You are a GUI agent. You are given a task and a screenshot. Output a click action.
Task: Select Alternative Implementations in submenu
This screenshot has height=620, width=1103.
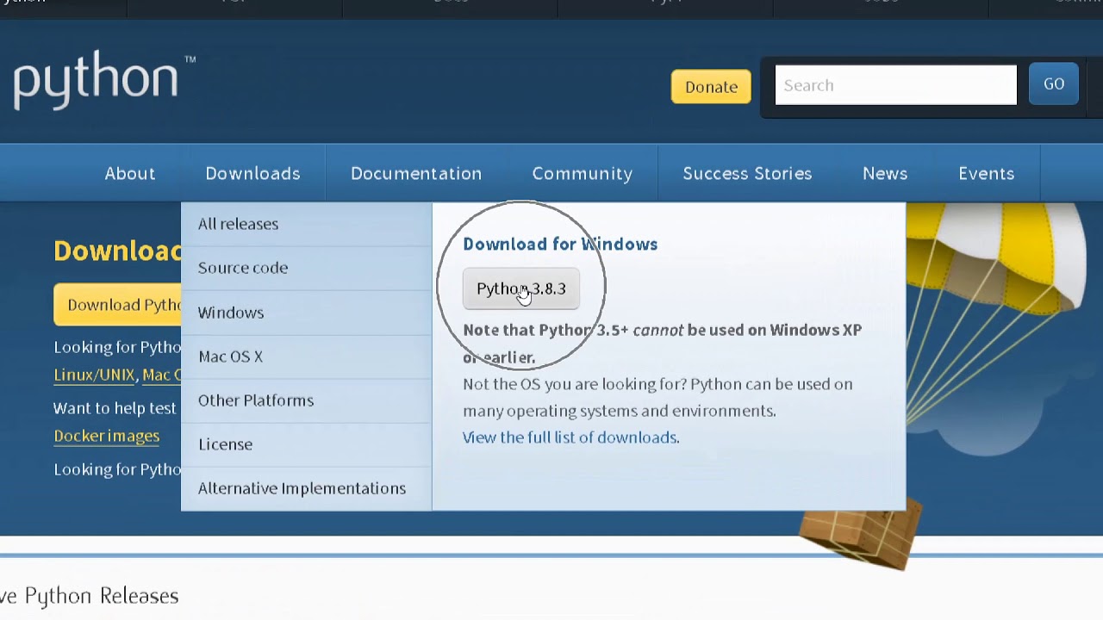click(306, 488)
